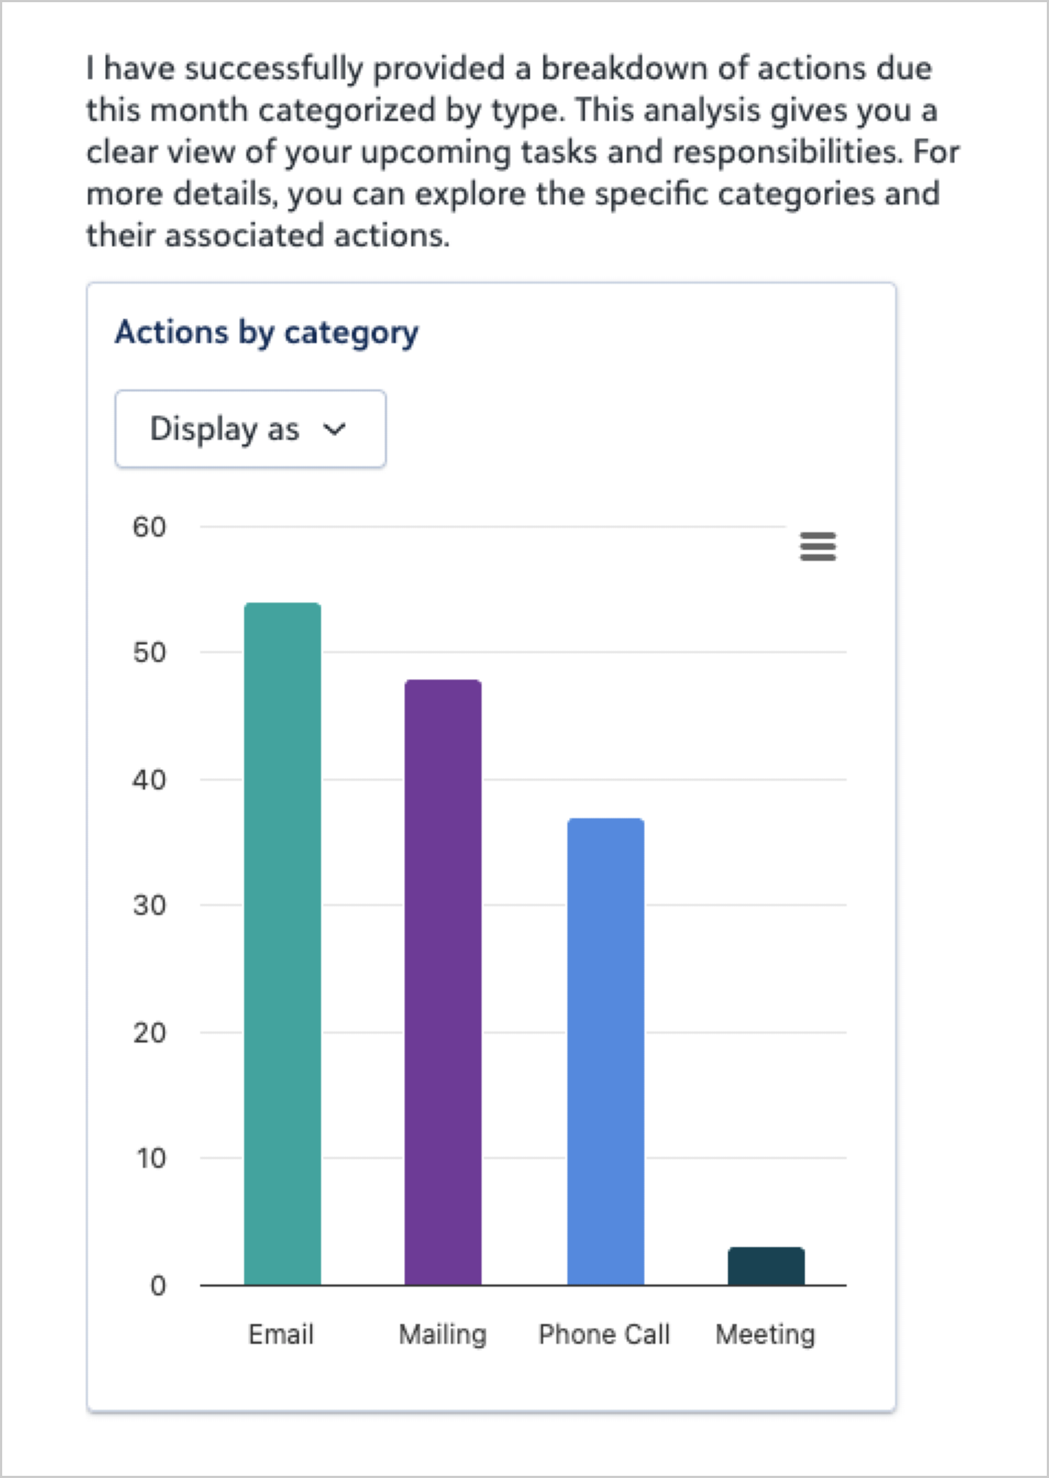
Task: Select the purple Mailing bar
Action: click(443, 982)
